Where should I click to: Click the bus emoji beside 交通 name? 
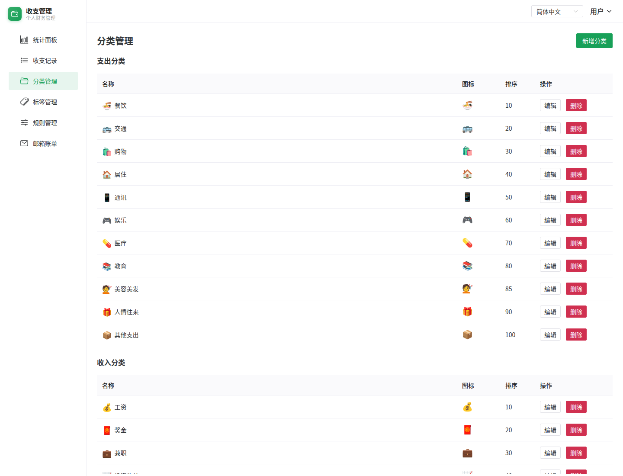point(107,129)
